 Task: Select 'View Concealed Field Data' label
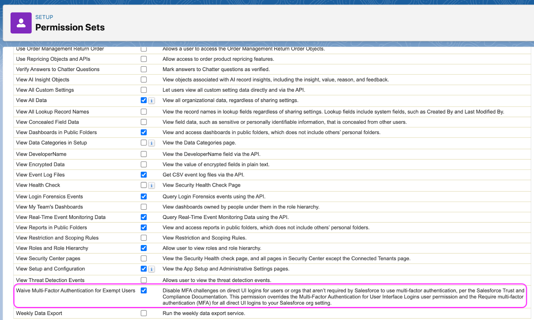pyautogui.click(x=47, y=122)
